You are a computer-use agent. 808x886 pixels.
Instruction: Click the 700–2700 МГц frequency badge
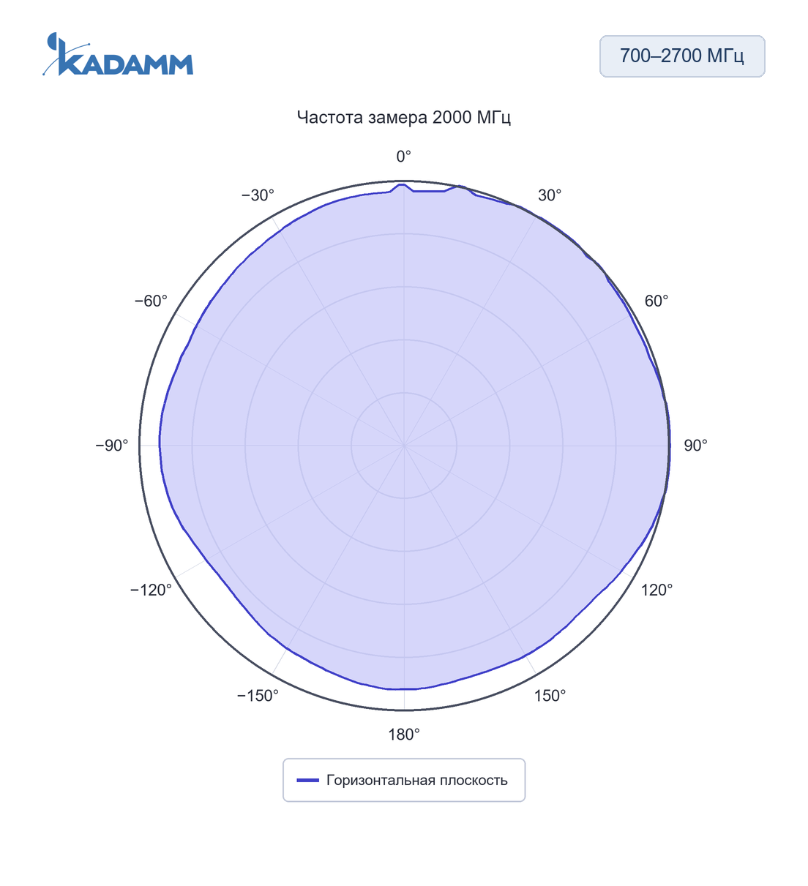682,56
